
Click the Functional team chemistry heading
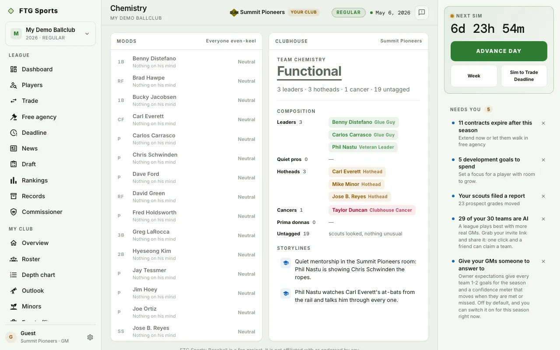(309, 71)
